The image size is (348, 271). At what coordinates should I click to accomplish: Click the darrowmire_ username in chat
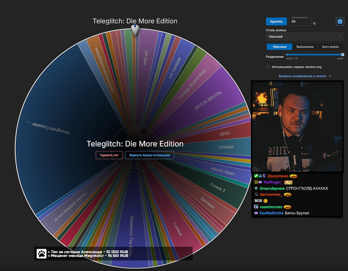click(271, 194)
